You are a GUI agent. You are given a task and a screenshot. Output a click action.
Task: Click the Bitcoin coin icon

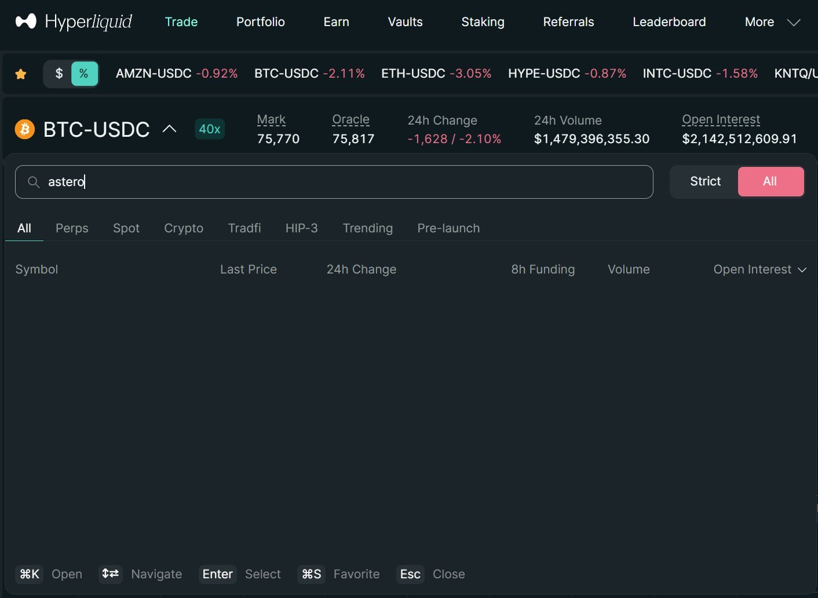pyautogui.click(x=25, y=129)
